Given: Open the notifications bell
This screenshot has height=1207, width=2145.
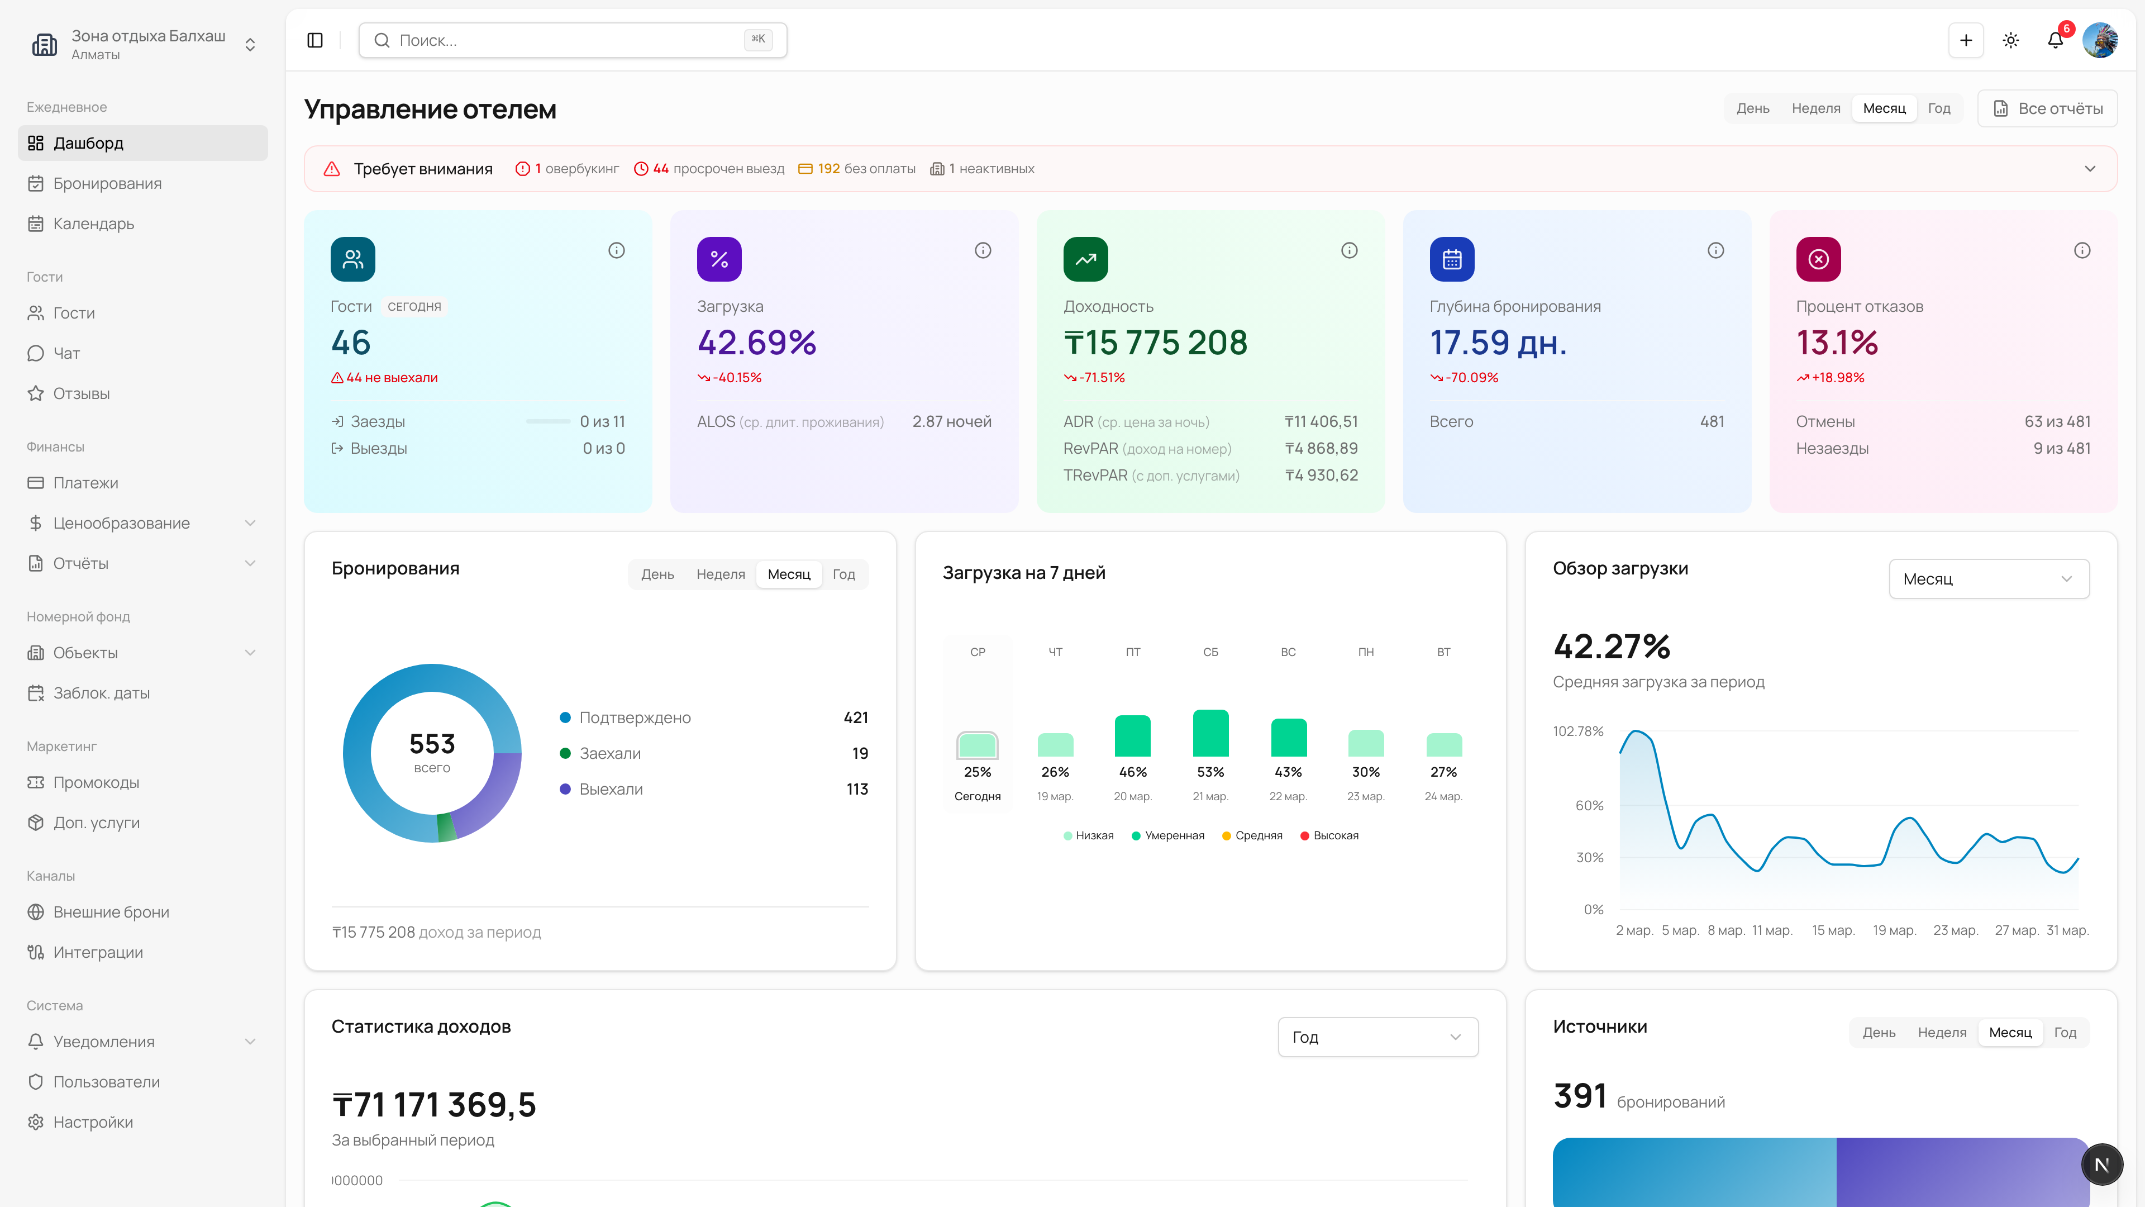Looking at the screenshot, I should pos(2055,40).
